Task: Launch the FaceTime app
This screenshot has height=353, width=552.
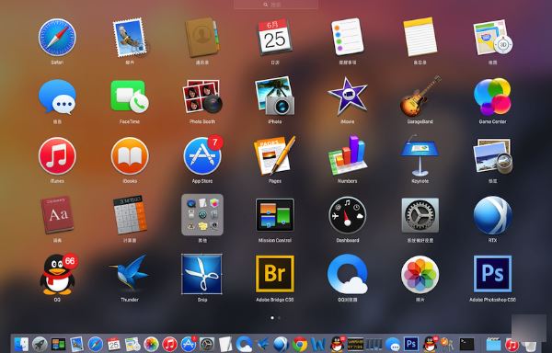Action: (x=130, y=97)
